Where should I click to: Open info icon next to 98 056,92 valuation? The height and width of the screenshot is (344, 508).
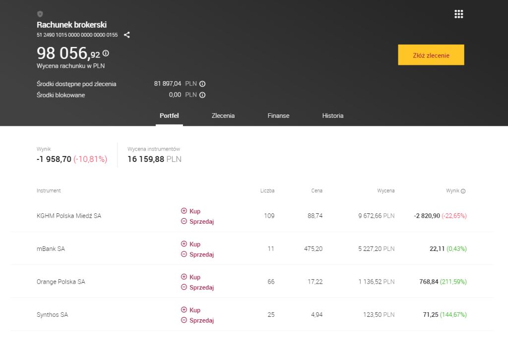(106, 53)
